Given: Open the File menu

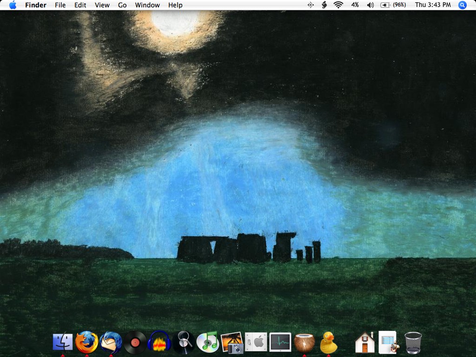Looking at the screenshot, I should click(60, 5).
